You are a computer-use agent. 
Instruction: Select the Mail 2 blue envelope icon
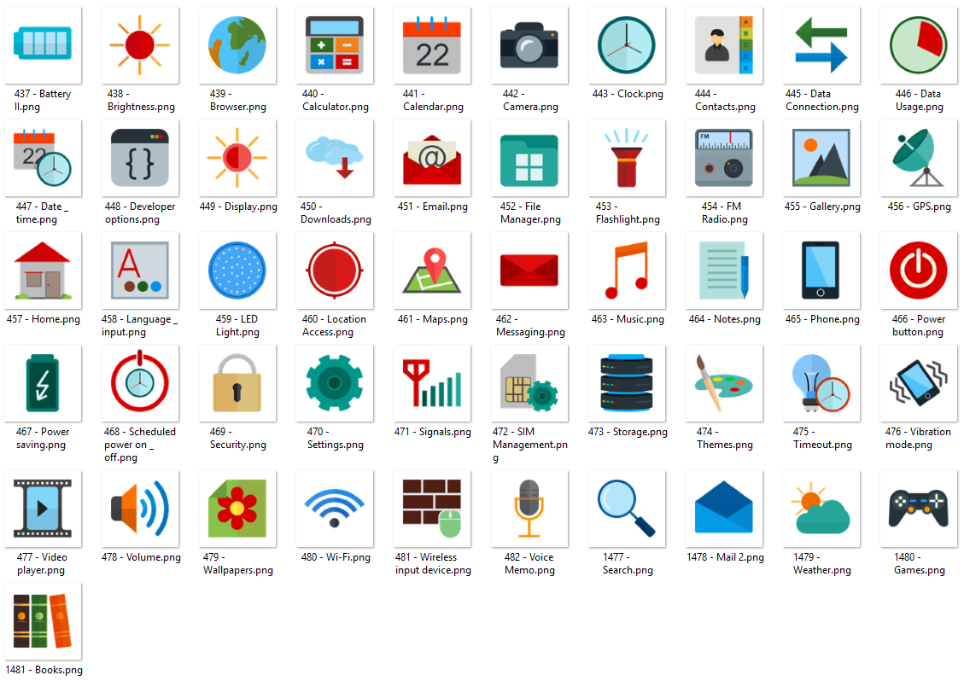(x=723, y=509)
